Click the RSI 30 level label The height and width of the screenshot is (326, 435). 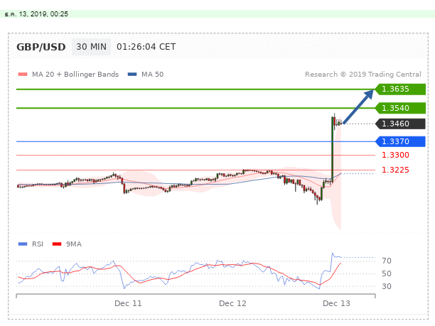387,286
